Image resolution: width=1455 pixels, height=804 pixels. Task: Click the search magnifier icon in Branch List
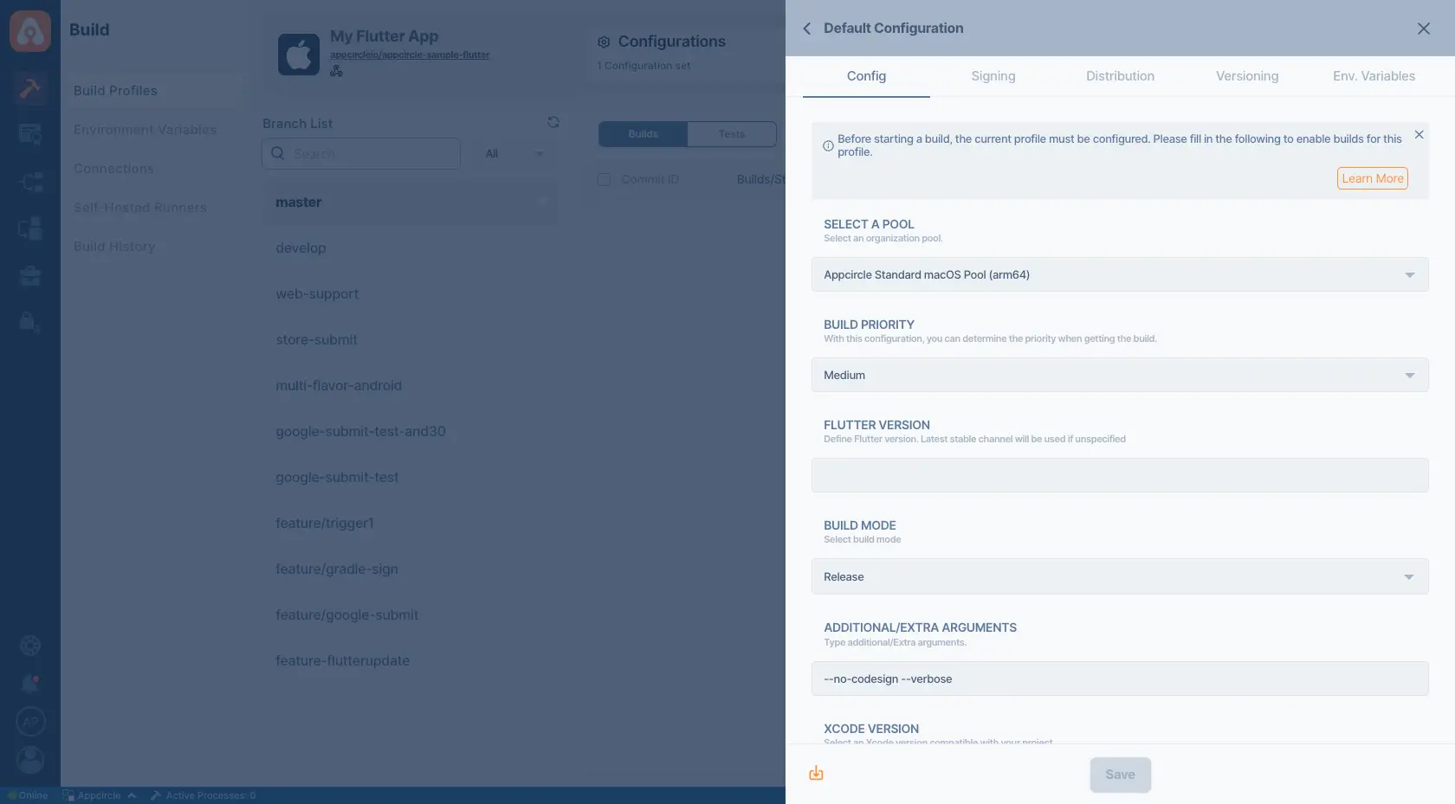pyautogui.click(x=277, y=153)
